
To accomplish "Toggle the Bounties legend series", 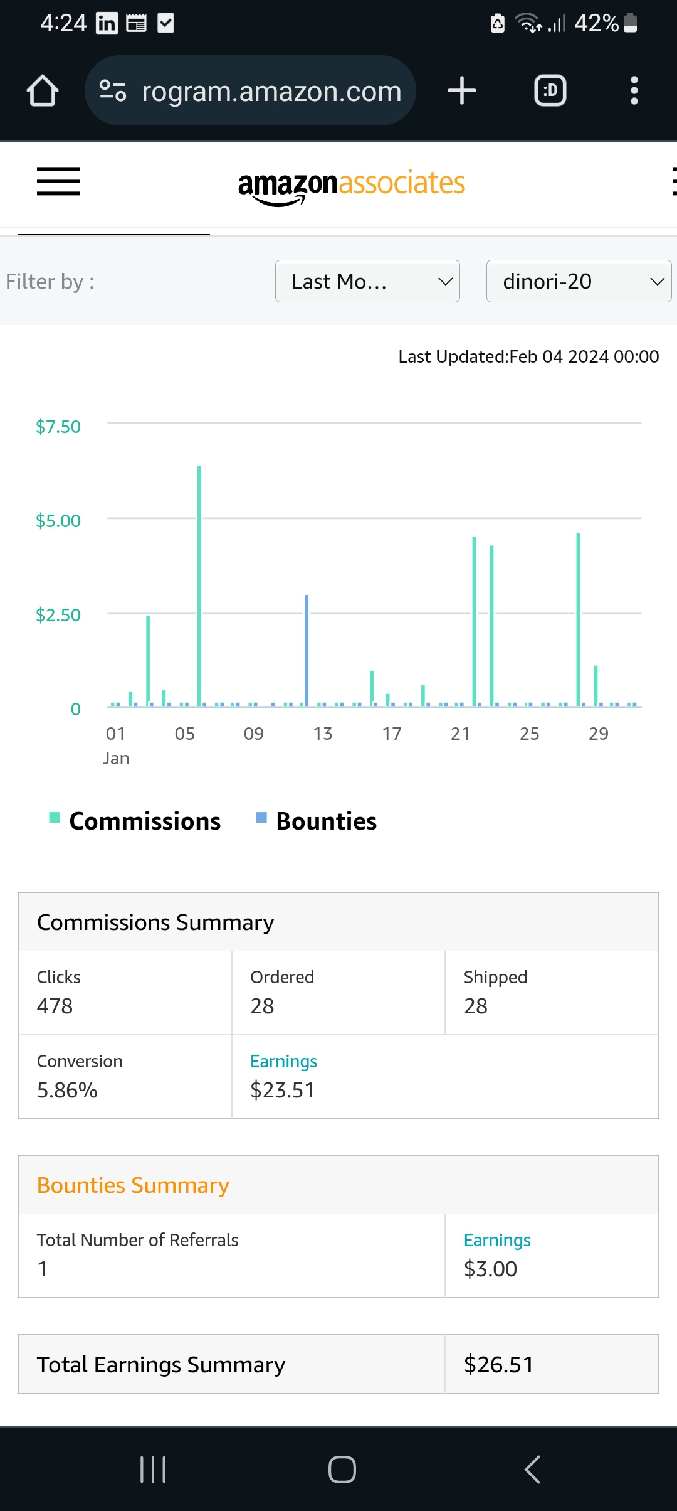I will coord(317,821).
